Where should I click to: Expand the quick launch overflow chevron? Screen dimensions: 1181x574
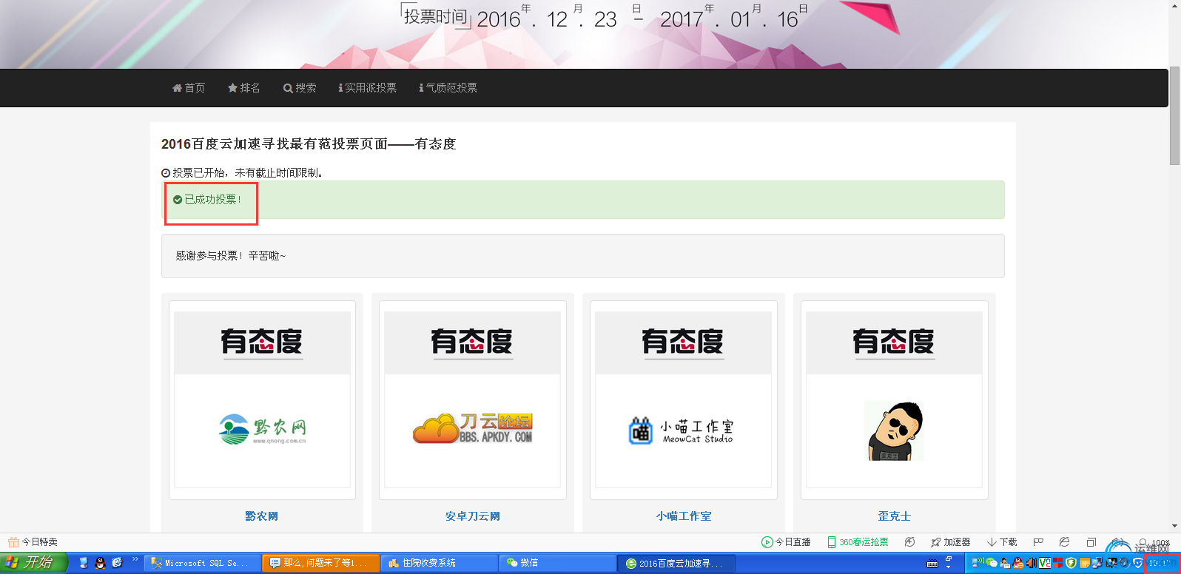point(135,559)
